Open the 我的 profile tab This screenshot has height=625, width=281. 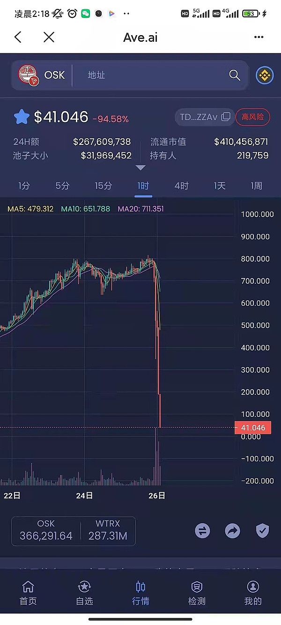(x=253, y=593)
